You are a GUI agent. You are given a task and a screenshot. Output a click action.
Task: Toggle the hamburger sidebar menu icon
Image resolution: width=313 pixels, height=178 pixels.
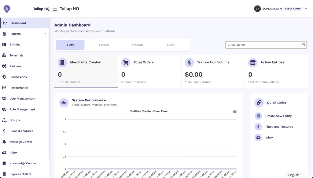coord(55,9)
